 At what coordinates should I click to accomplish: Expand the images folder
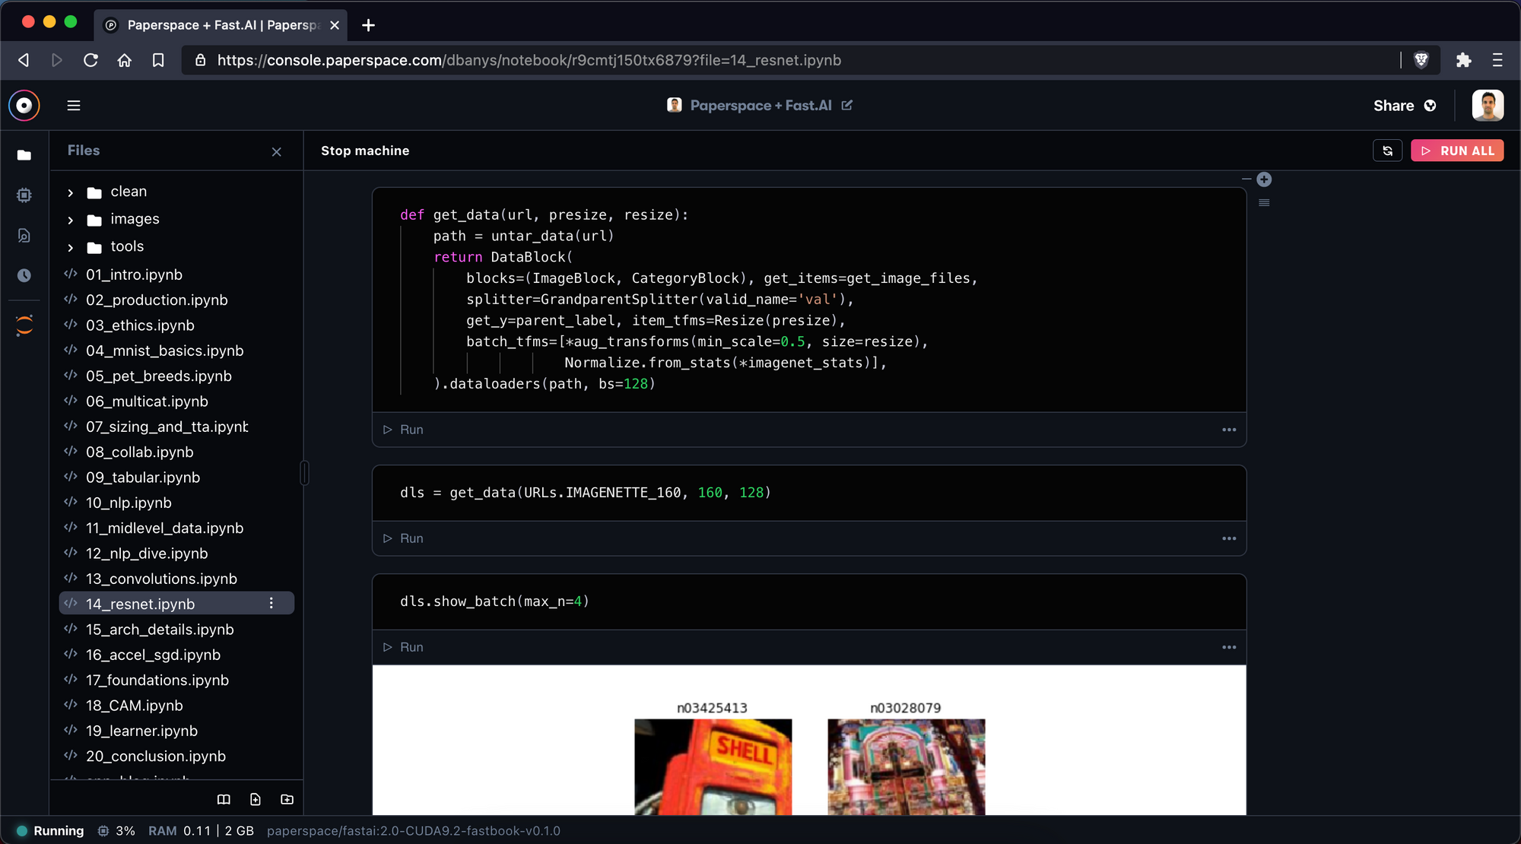tap(71, 220)
